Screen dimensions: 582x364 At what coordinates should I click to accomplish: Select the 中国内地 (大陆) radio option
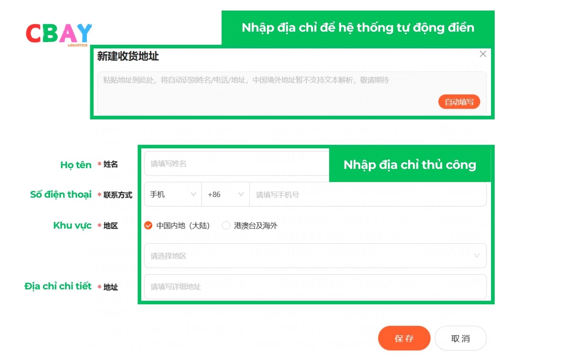point(177,226)
